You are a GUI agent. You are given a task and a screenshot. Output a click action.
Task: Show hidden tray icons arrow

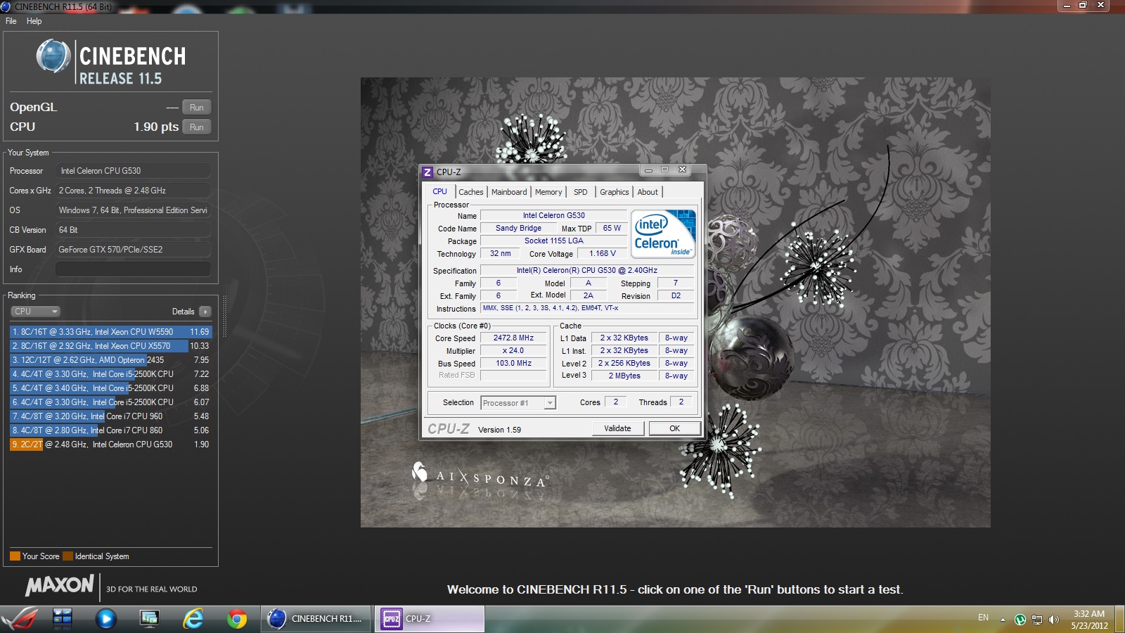pos(1003,620)
